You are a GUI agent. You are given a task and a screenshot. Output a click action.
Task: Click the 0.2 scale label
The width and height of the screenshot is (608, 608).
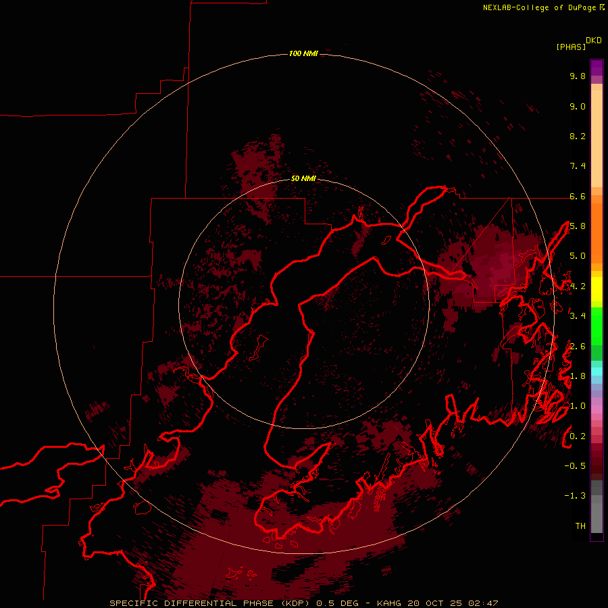tap(578, 436)
